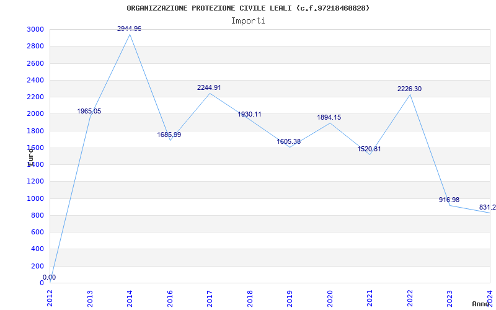Click the 2200 y-axis value
This screenshot has height=310, width=496.
click(36, 97)
